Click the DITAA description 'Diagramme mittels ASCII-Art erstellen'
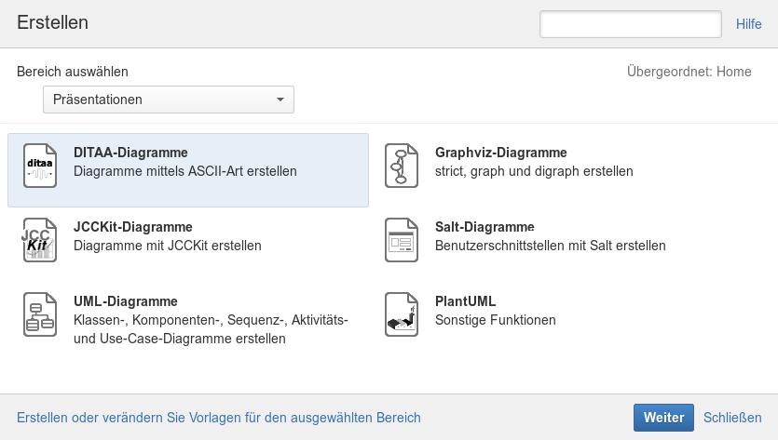Image resolution: width=778 pixels, height=440 pixels. click(x=184, y=171)
